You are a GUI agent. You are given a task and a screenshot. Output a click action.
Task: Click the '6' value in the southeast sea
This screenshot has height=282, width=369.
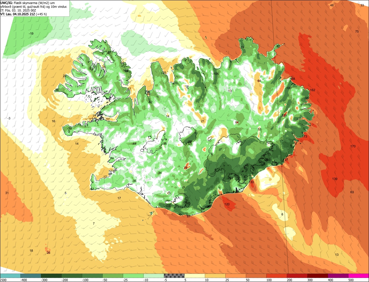point(282,214)
